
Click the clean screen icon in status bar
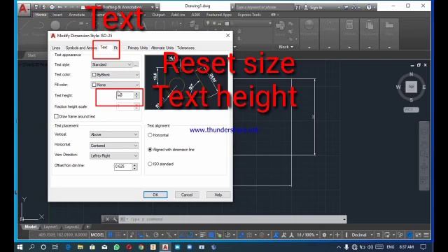point(419,235)
